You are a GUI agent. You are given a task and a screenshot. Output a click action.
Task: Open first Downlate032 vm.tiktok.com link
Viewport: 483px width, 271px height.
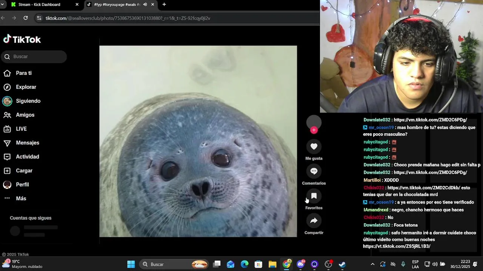click(430, 120)
